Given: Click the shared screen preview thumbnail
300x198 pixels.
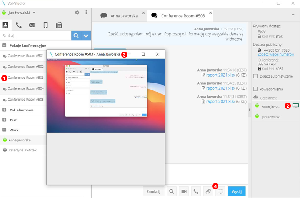Looking at the screenshot, I should (106, 96).
